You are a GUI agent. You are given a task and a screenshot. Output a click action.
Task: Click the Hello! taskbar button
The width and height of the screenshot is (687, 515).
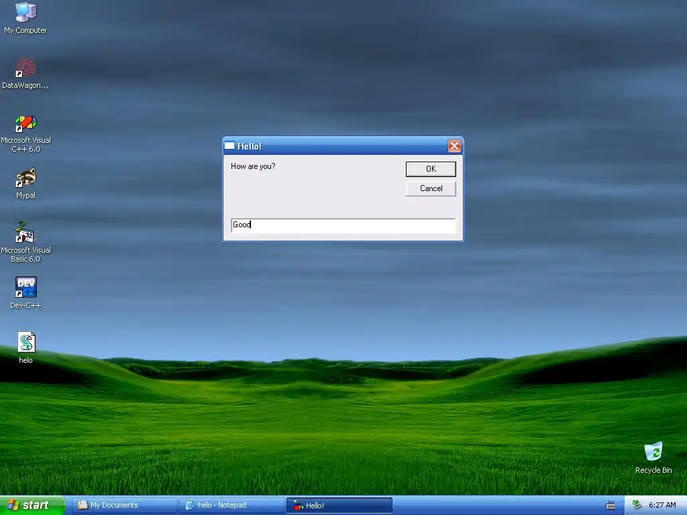pos(339,506)
